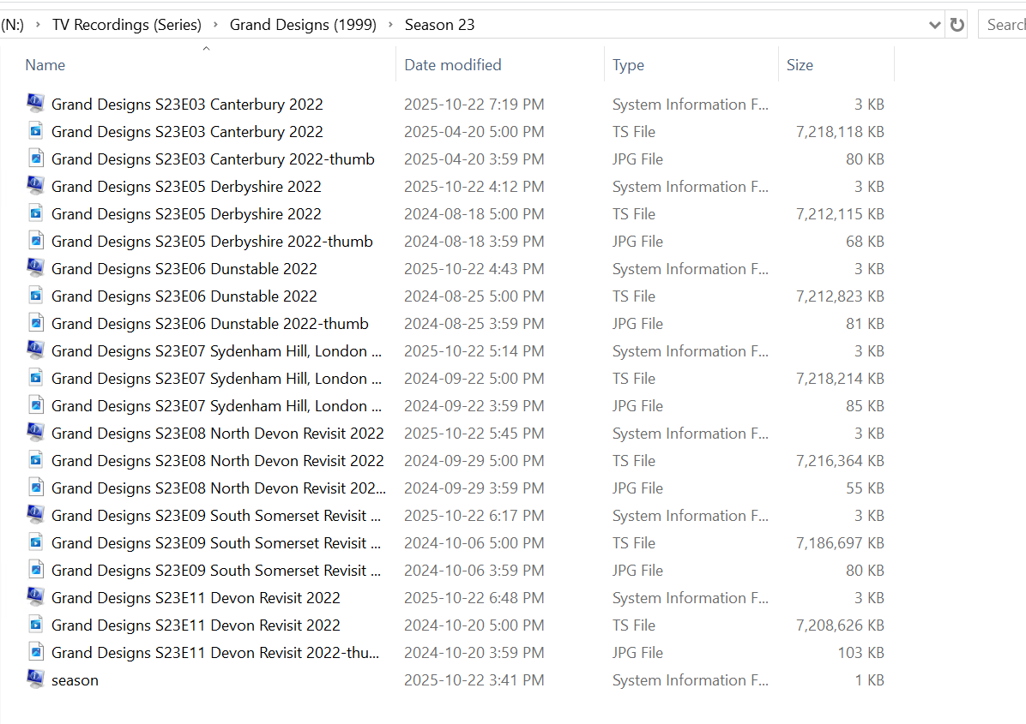
Task: Navigate to Grand Designs (1999) breadcrumb
Action: 303,25
